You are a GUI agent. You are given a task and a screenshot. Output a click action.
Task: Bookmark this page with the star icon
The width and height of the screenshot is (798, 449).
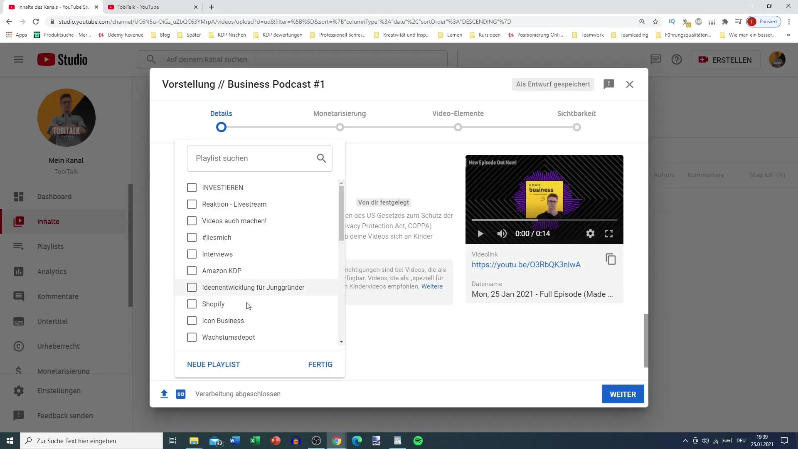(655, 22)
